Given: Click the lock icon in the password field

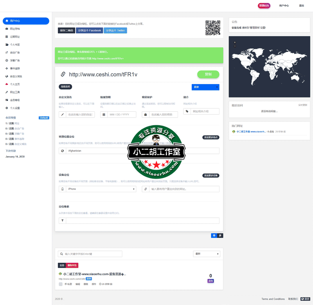Looking at the screenshot, I should coord(146,114).
